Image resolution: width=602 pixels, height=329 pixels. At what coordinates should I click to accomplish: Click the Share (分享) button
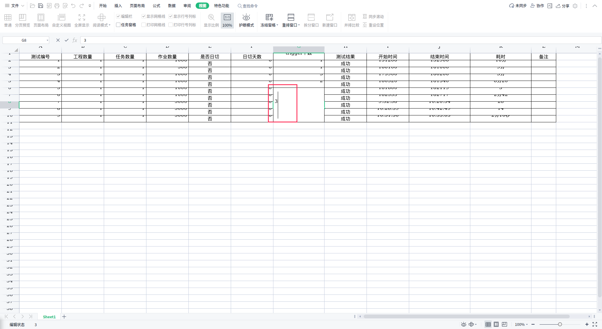tap(562, 6)
